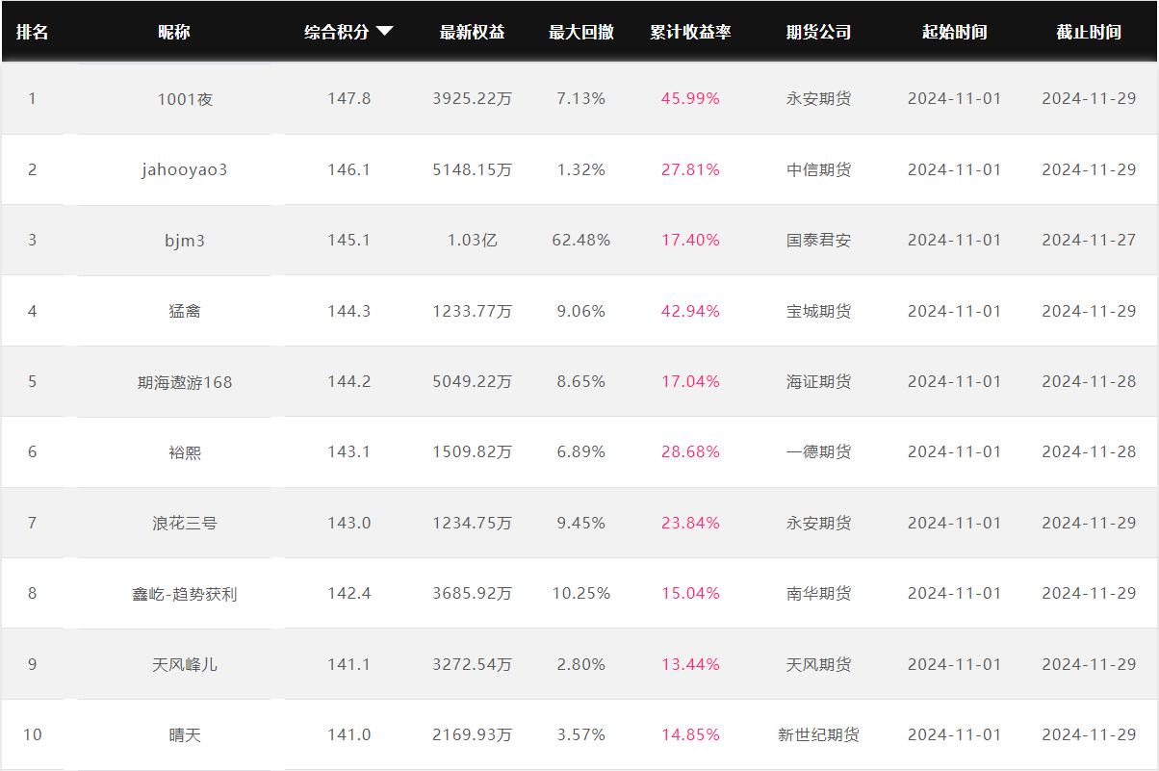Image resolution: width=1159 pixels, height=771 pixels.
Task: Open the 鑫屹-趋势获利 nickname
Action: [x=185, y=594]
